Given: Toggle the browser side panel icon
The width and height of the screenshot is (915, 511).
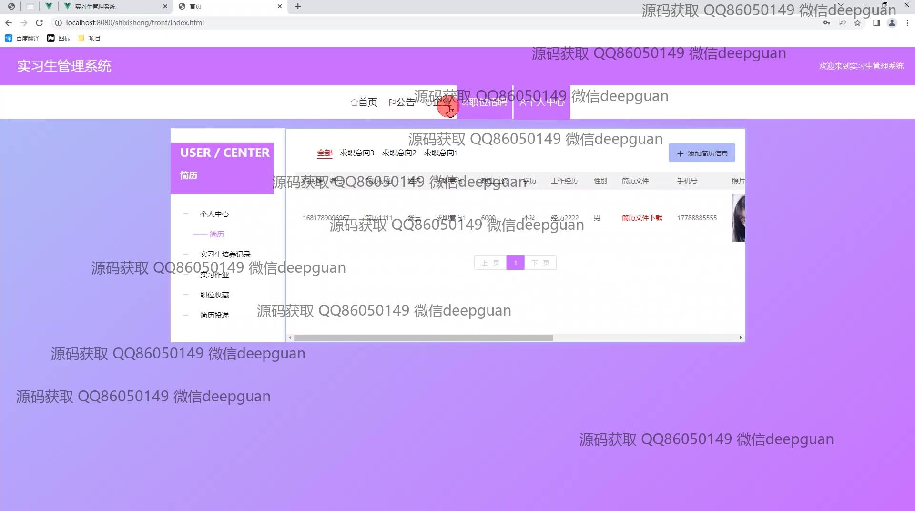Looking at the screenshot, I should click(x=876, y=23).
